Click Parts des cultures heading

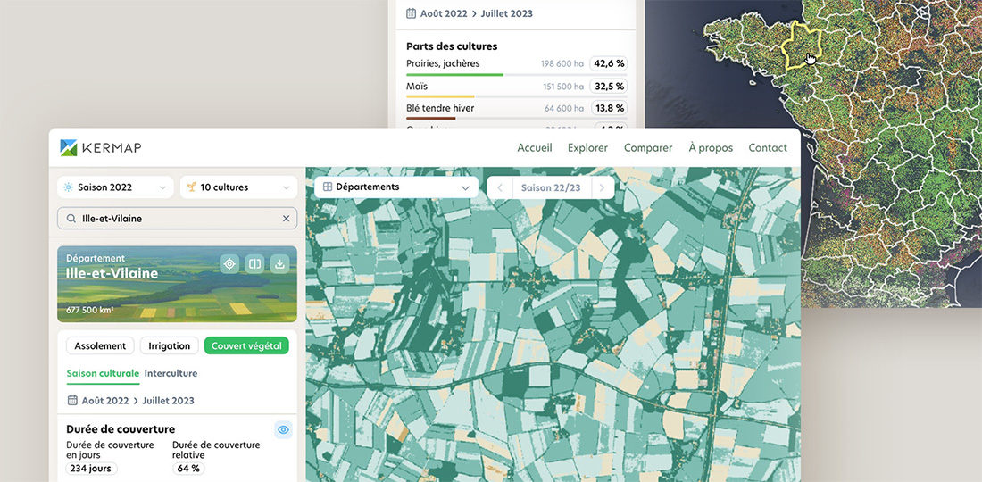(452, 46)
